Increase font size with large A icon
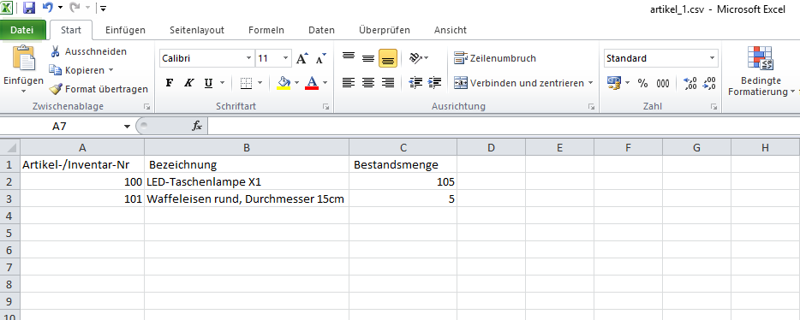Viewport: 800px width, 320px height. coord(302,58)
